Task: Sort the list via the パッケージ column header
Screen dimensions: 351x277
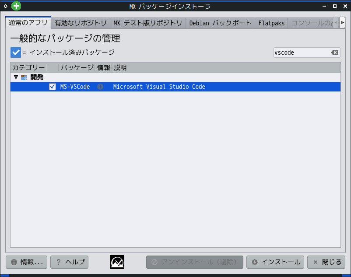Action: tap(76, 67)
